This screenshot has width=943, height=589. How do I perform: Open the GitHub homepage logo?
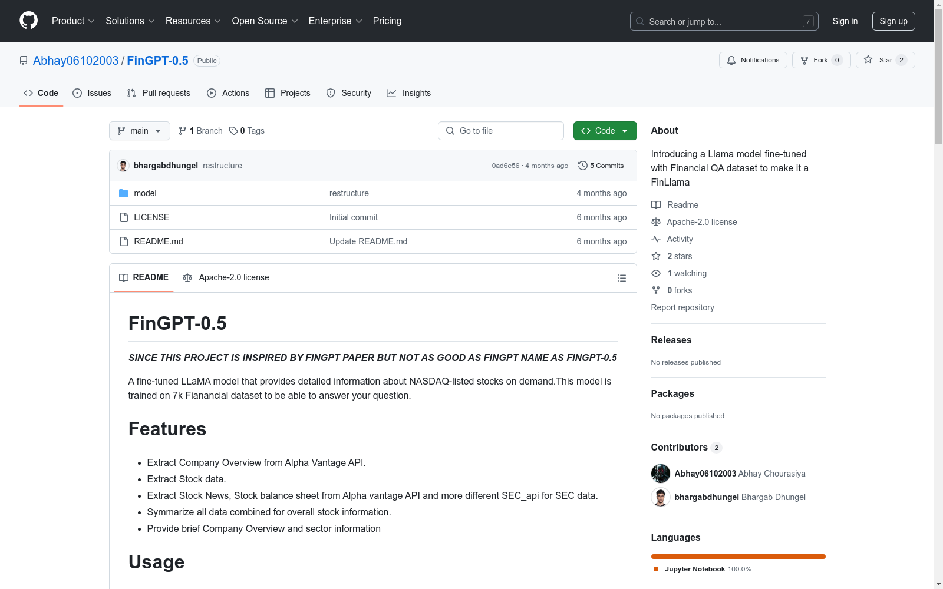[28, 21]
